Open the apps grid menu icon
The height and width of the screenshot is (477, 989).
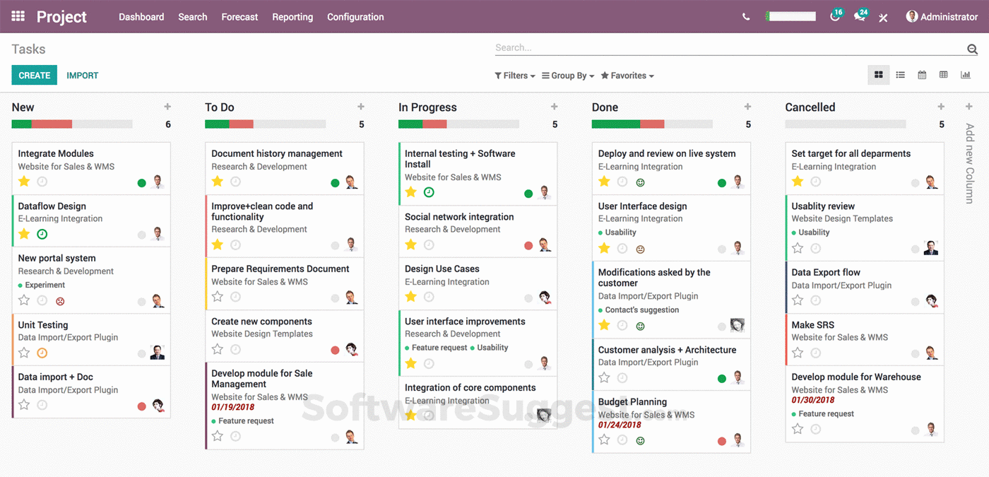pos(18,16)
